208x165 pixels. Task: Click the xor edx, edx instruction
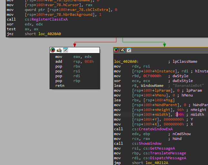pyautogui.click(x=25, y=24)
